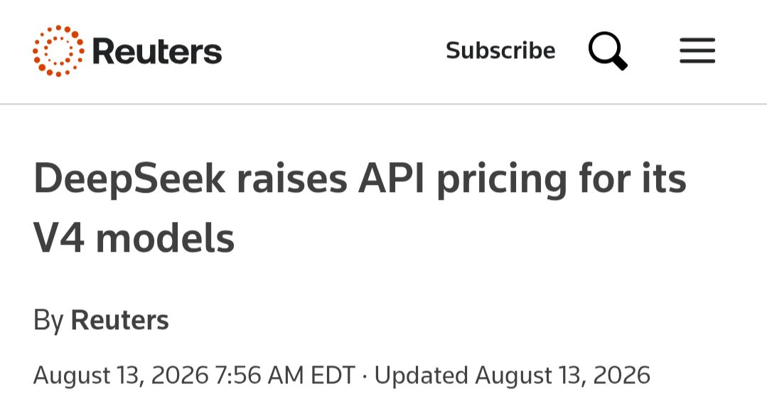Click the date following "Updated"
This screenshot has height=414, width=767.
point(562,376)
